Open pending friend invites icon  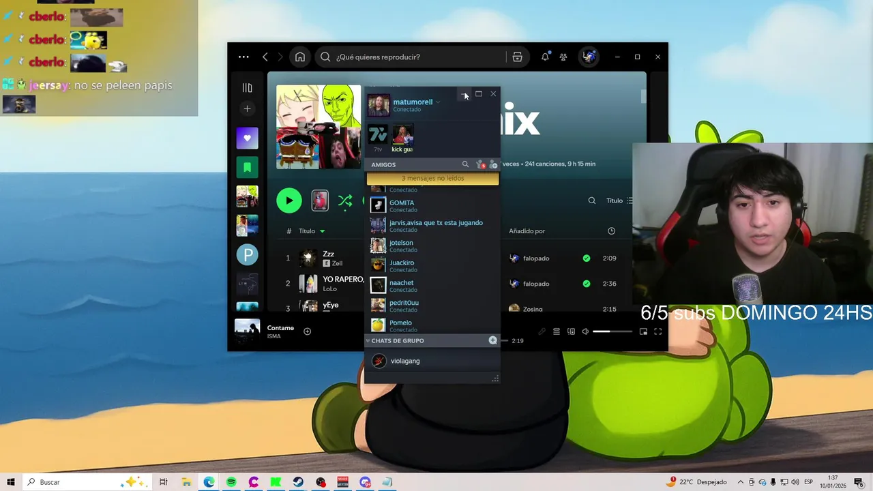click(479, 164)
